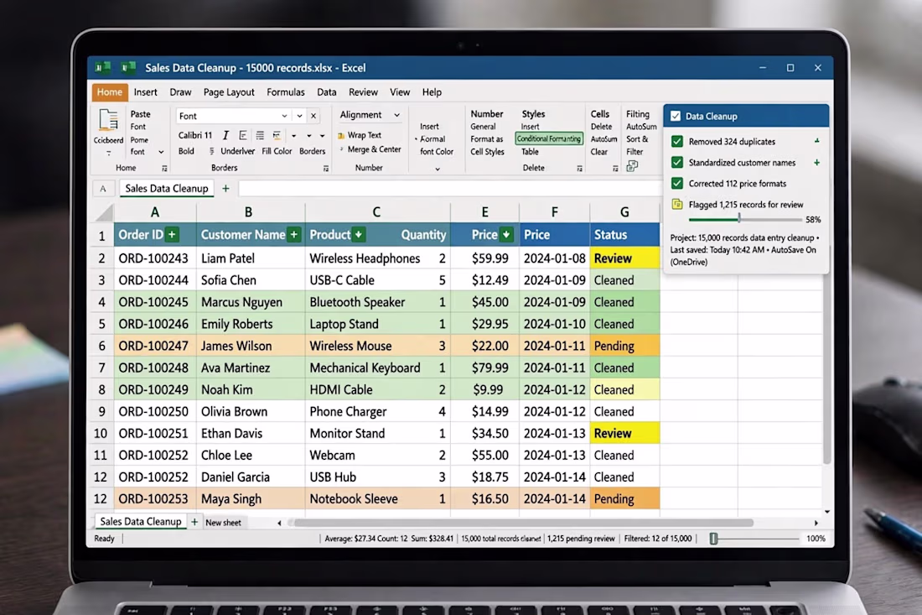Click the zoom slider in the status bar

754,539
